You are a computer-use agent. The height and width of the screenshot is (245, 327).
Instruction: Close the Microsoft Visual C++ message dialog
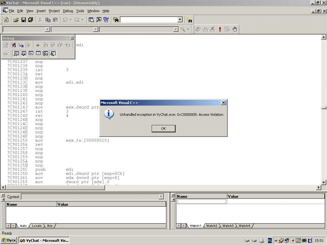(223, 103)
